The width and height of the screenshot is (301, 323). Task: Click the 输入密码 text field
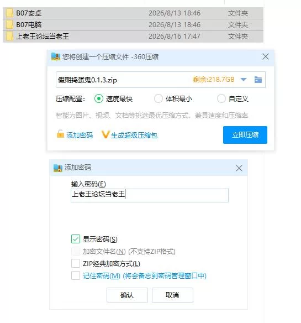(150, 195)
